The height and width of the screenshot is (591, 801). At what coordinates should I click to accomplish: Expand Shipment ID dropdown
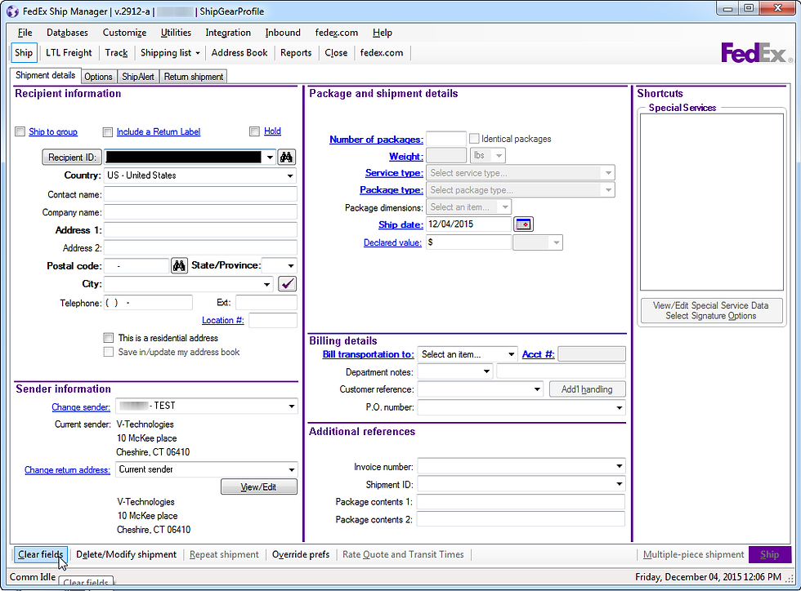tap(620, 484)
